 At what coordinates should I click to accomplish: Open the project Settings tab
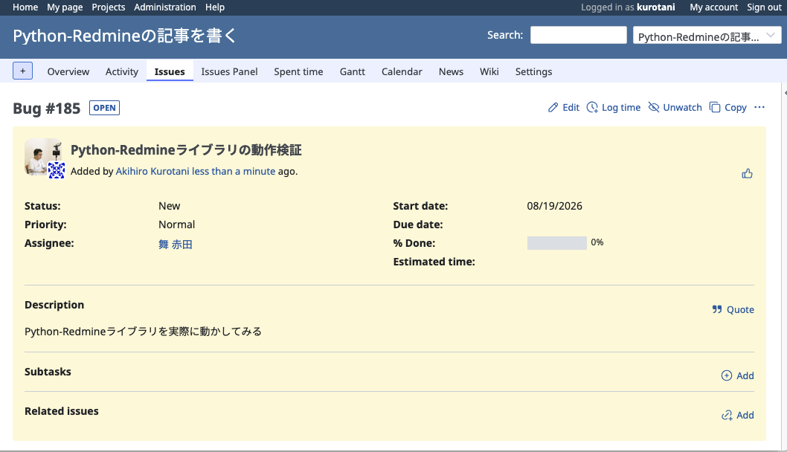[533, 71]
